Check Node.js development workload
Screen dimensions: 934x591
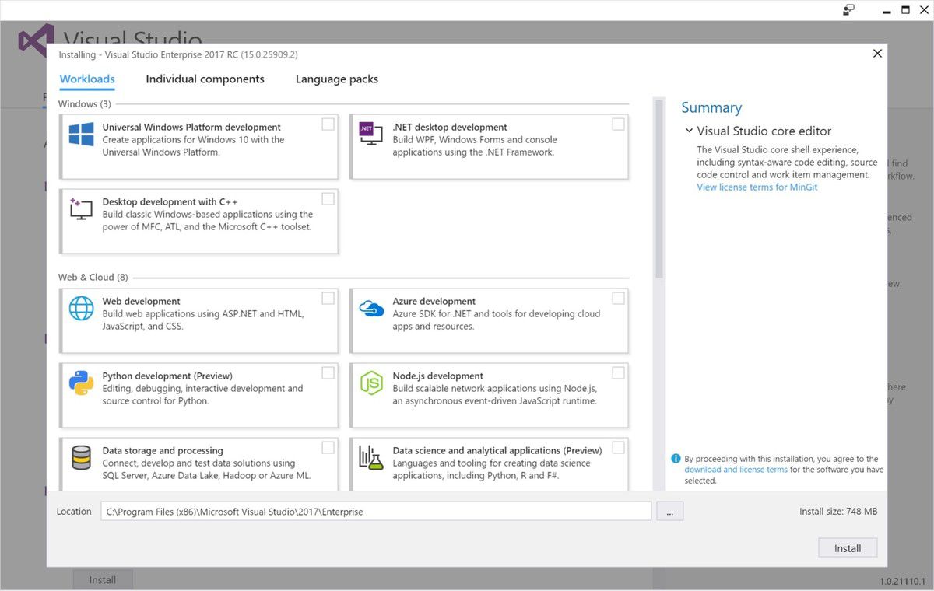(x=618, y=373)
